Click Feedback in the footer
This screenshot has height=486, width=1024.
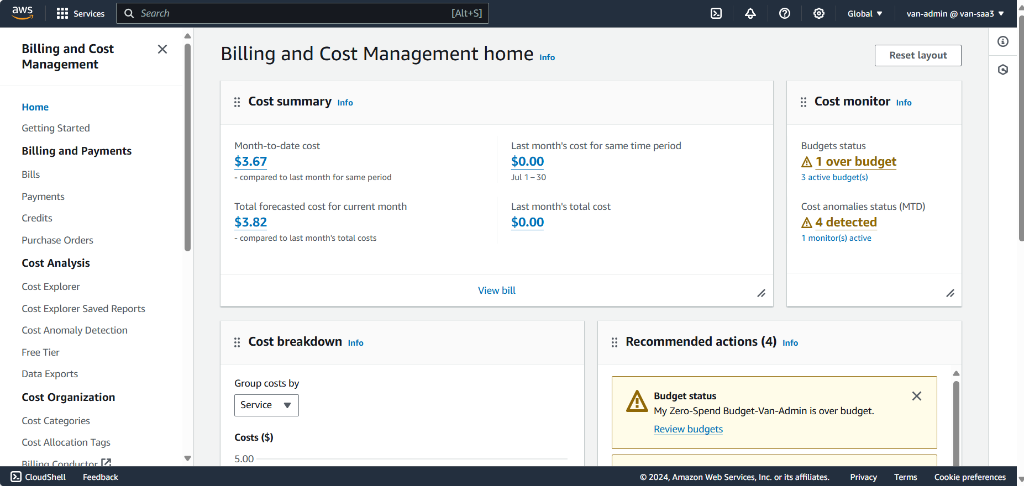point(101,477)
